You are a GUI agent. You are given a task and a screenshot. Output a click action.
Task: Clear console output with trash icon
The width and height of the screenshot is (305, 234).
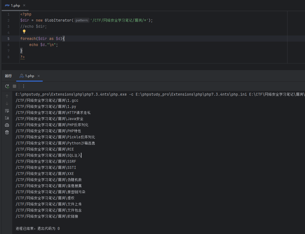tap(7, 132)
